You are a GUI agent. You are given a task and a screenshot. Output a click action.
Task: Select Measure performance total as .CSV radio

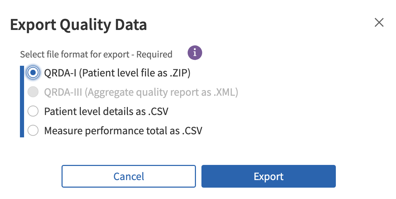[33, 131]
